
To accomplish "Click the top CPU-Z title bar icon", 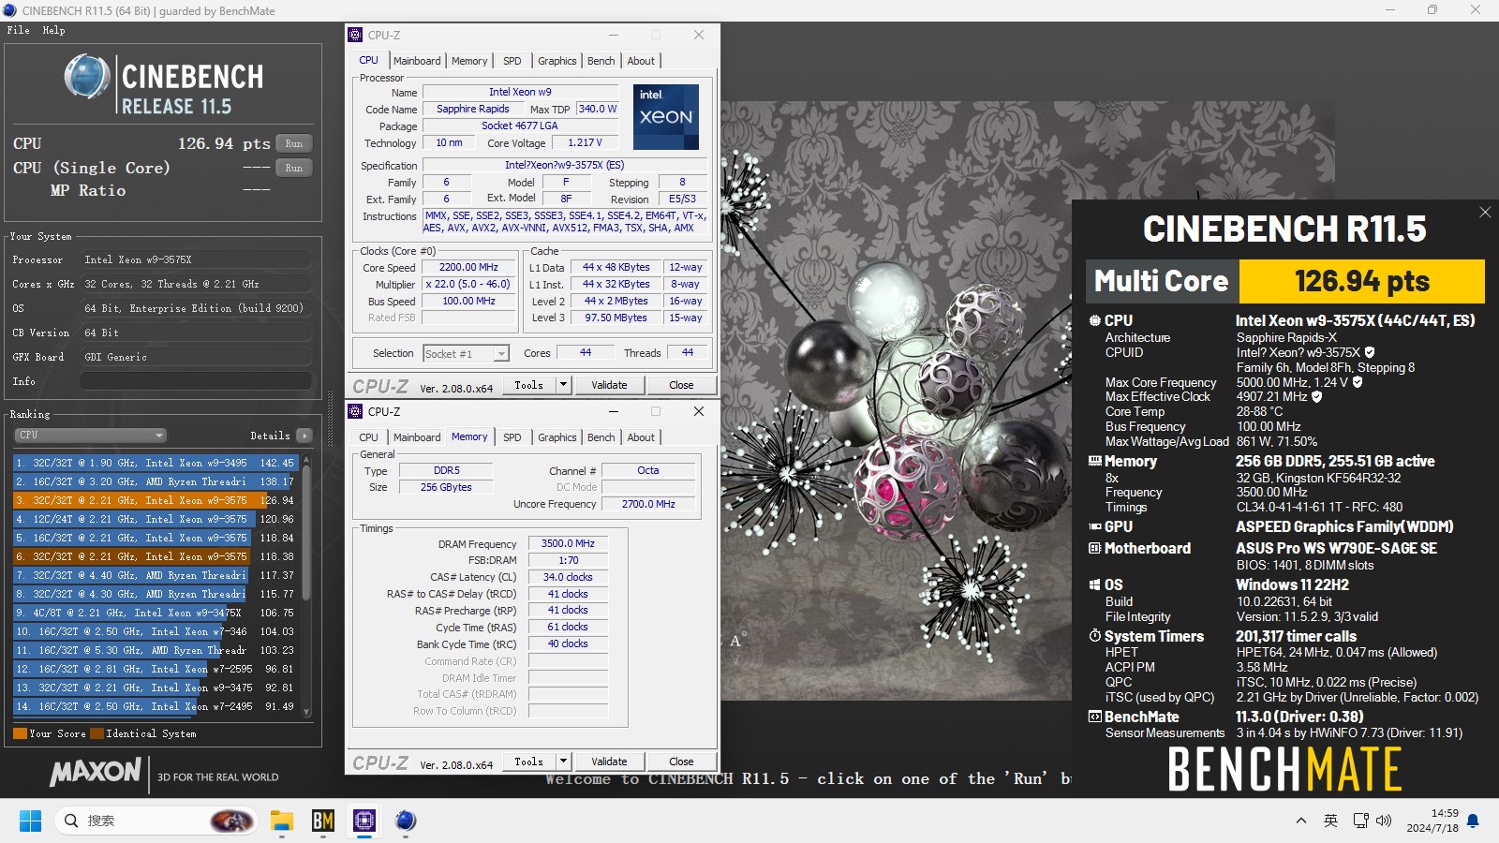I will [x=356, y=35].
